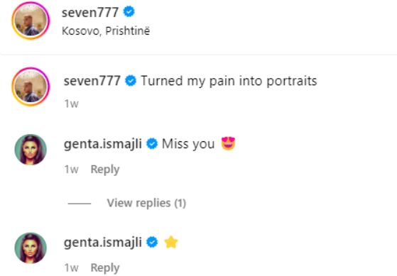Reply to the star emoji comment
The width and height of the screenshot is (397, 276).
tap(105, 268)
